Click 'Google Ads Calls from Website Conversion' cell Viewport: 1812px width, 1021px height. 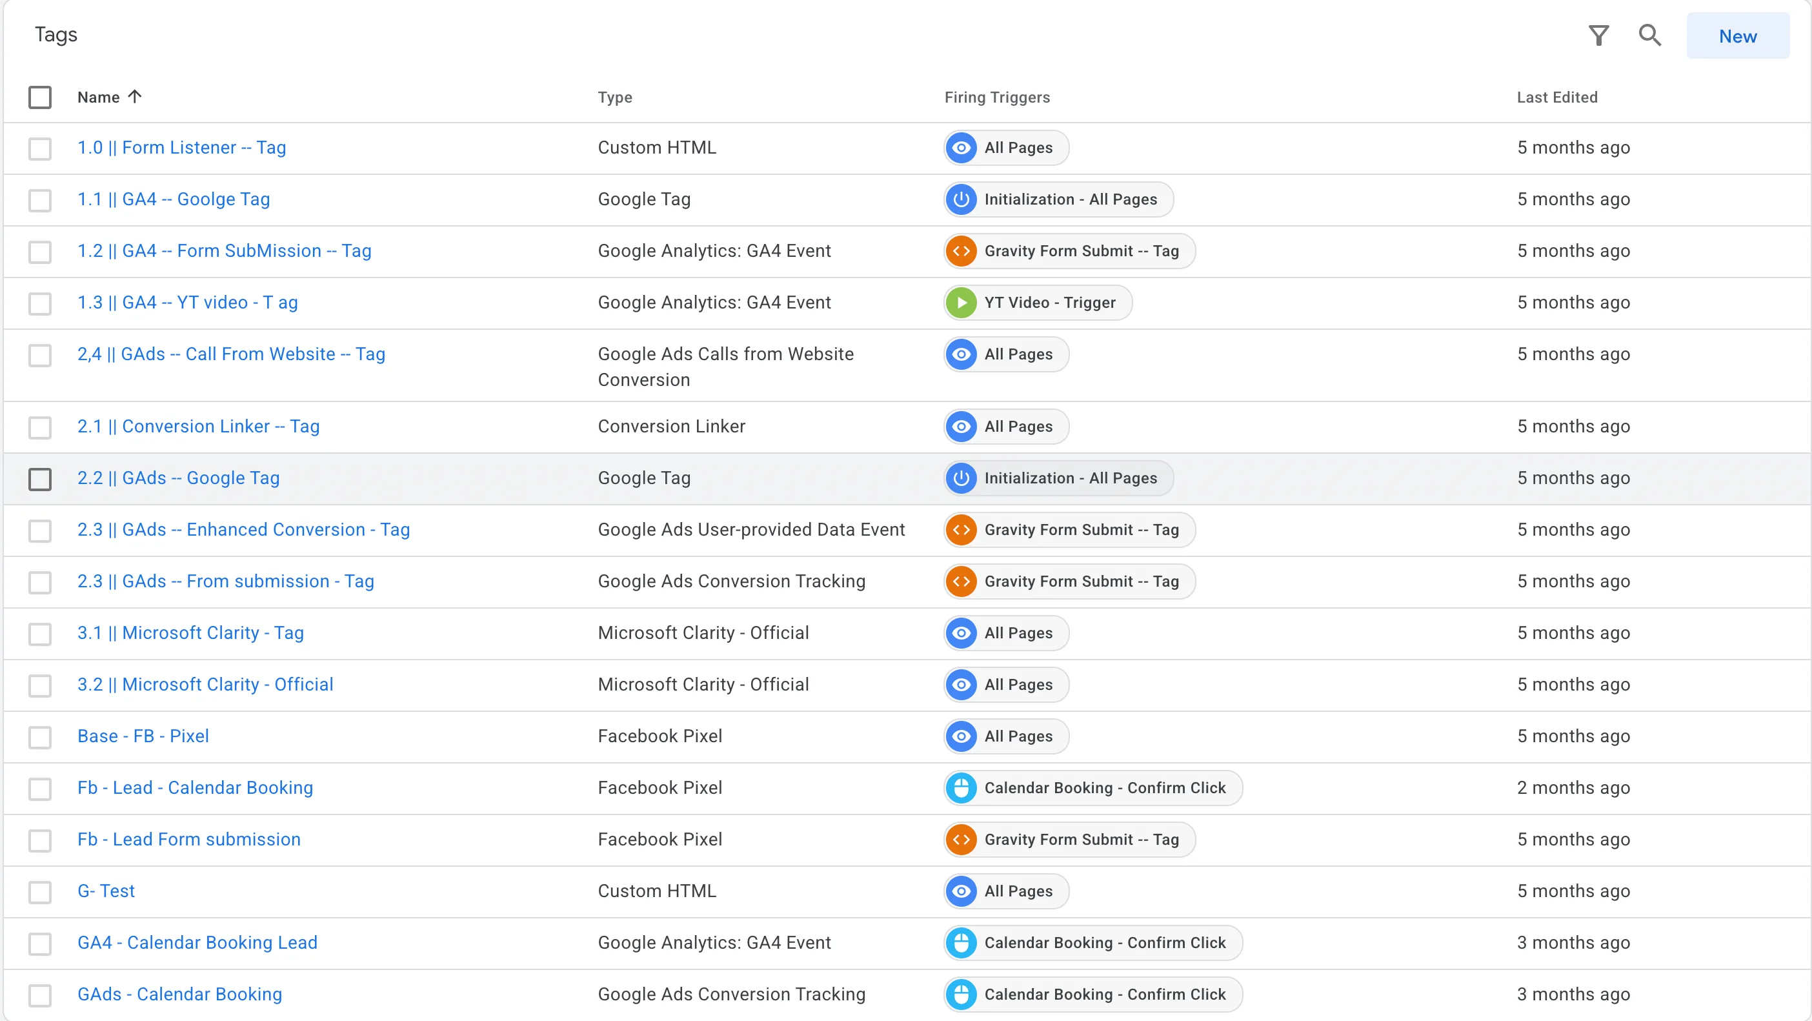coord(725,367)
